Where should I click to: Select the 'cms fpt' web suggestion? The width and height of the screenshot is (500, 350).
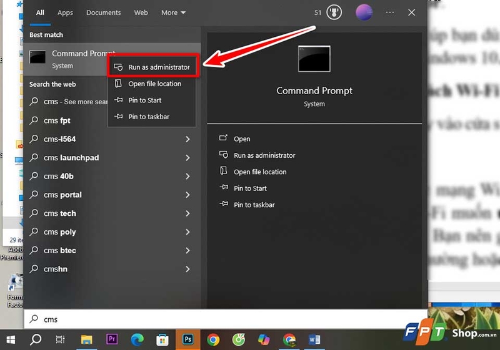coord(57,120)
